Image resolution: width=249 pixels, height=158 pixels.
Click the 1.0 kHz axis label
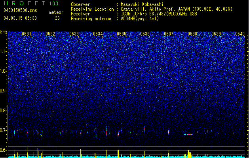click(x=3, y=71)
